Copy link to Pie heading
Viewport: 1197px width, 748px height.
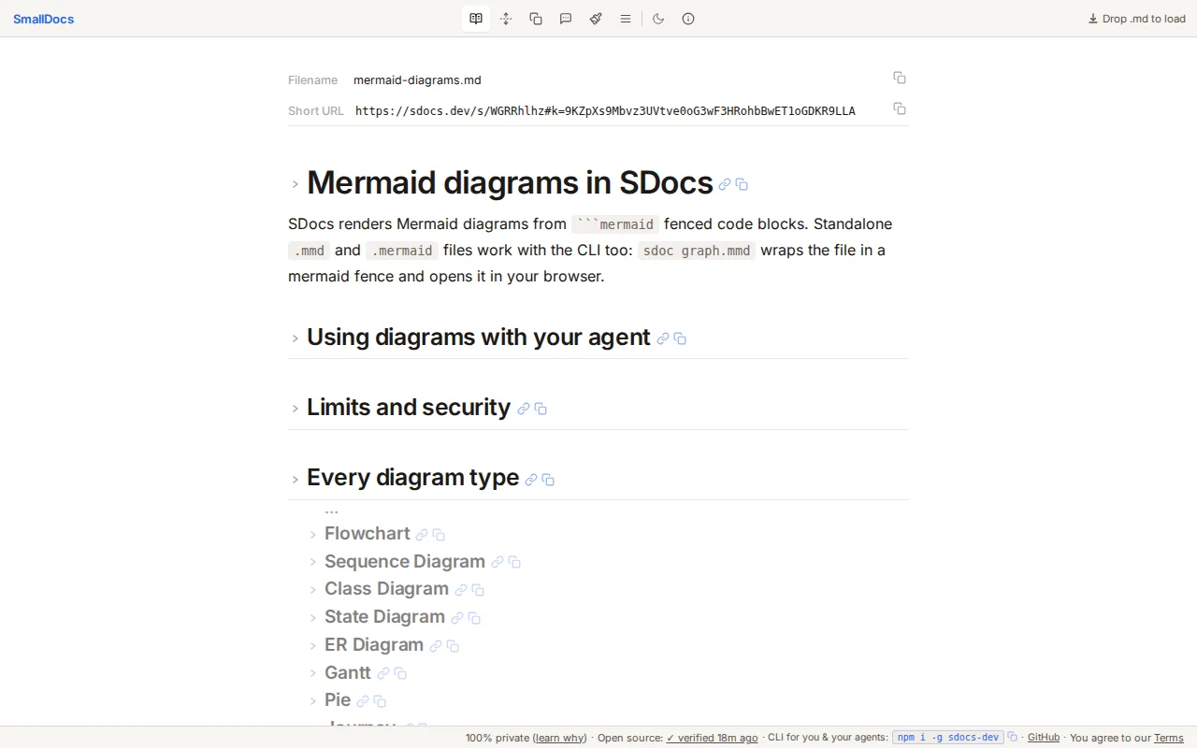[x=363, y=701]
